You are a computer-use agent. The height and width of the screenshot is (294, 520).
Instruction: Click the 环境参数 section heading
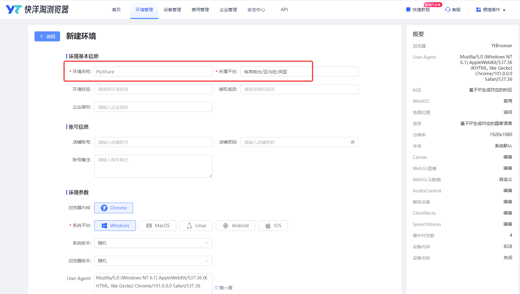pos(79,192)
